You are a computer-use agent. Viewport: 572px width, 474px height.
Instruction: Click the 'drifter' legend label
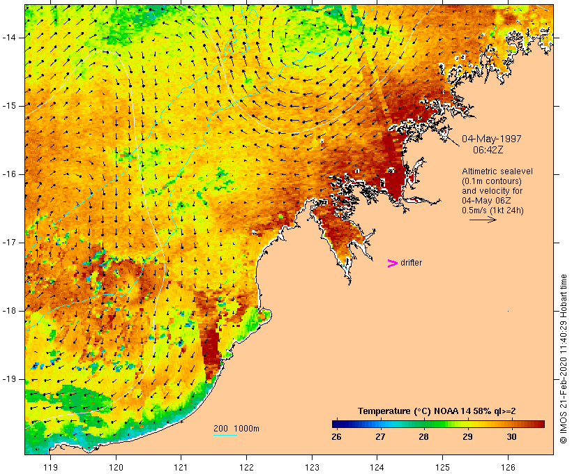[x=411, y=263]
